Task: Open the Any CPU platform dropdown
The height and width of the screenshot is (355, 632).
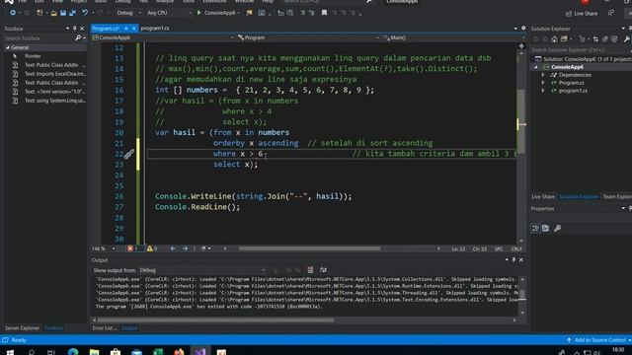Action: [169, 13]
